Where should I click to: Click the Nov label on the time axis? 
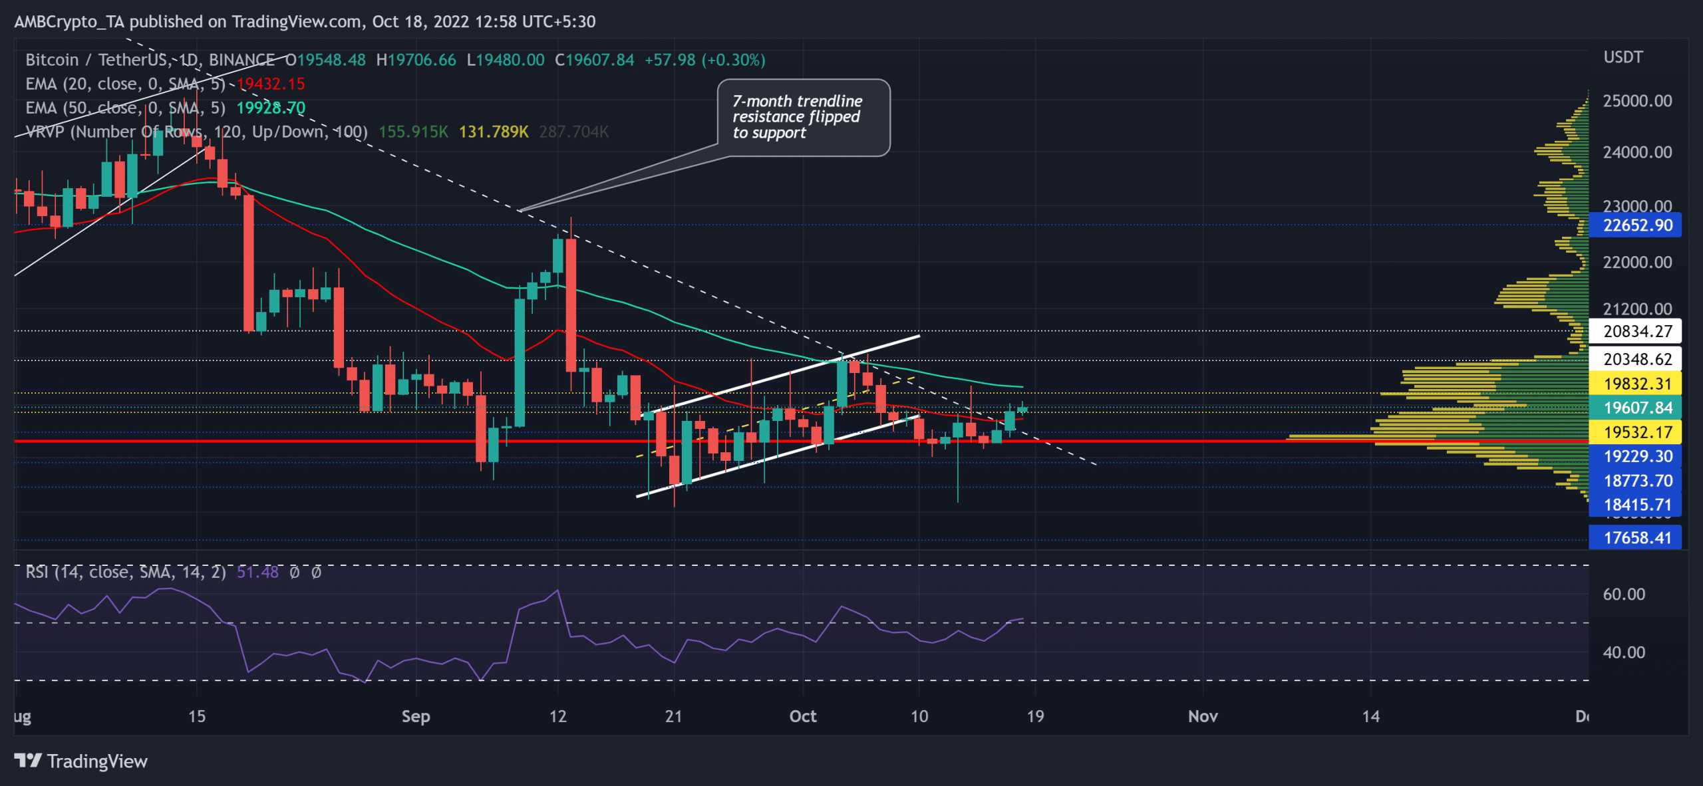(x=1203, y=716)
